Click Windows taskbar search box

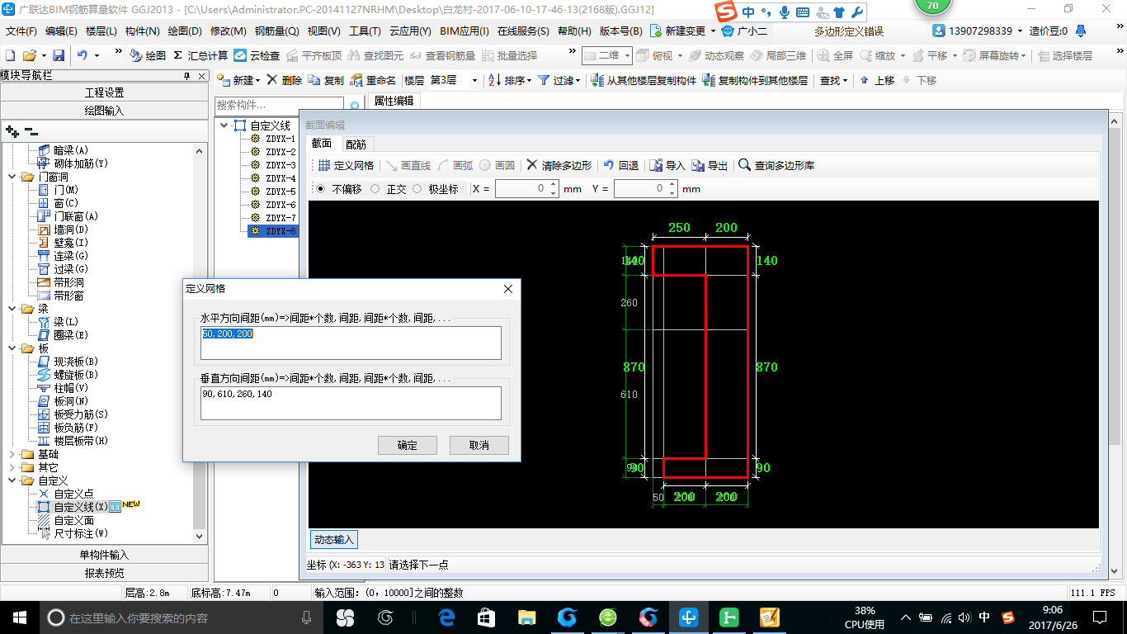pos(182,617)
